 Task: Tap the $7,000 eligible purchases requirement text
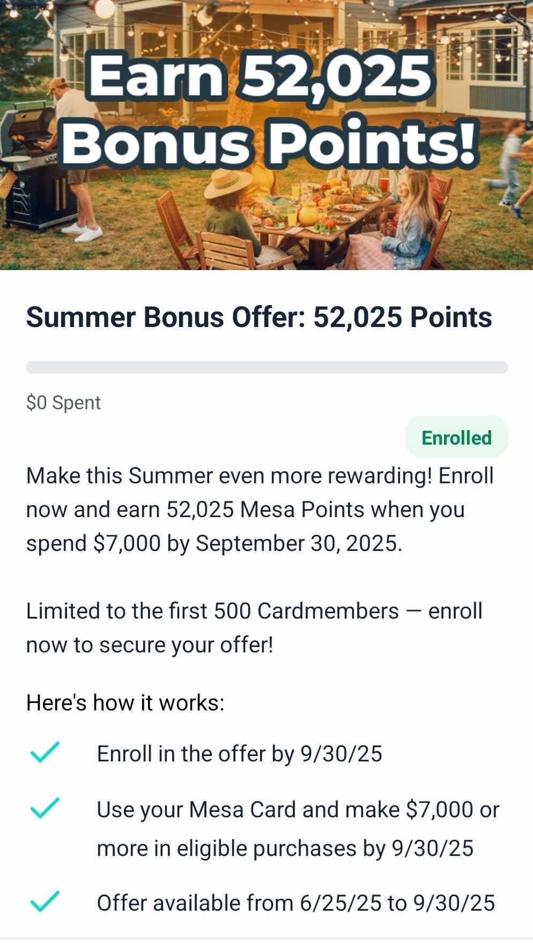298,829
